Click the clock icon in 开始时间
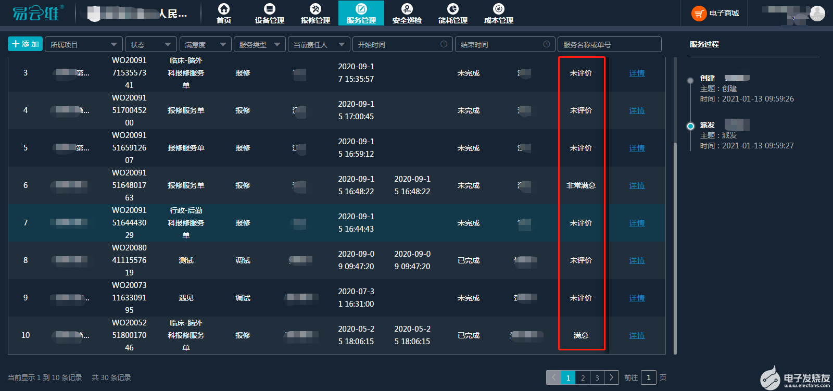This screenshot has height=391, width=833. tap(444, 44)
